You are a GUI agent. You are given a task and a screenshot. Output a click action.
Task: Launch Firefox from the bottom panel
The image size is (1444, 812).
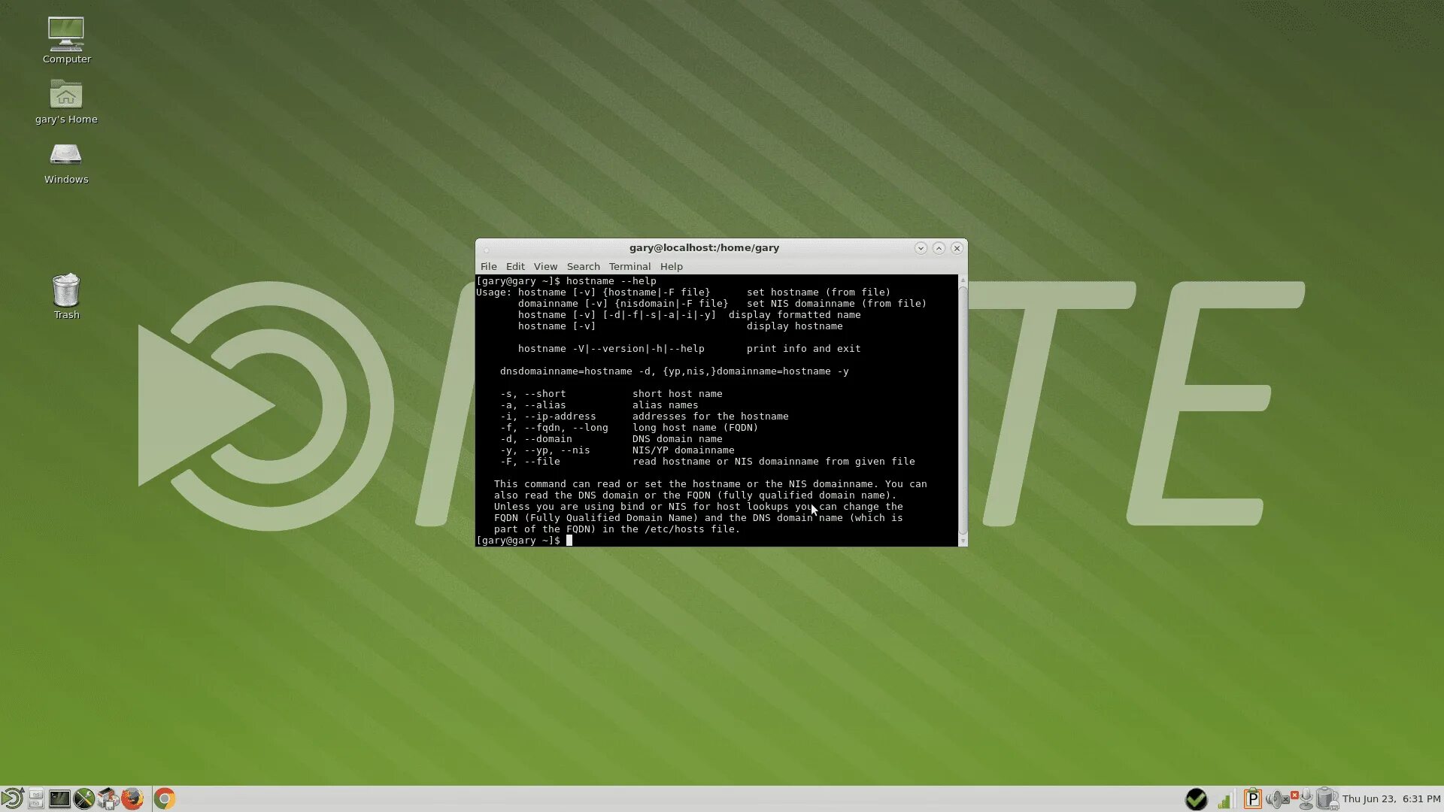click(x=132, y=798)
